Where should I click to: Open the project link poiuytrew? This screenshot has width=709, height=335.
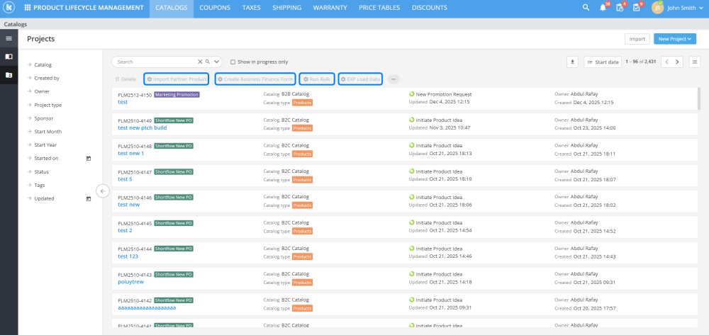[x=130, y=282]
